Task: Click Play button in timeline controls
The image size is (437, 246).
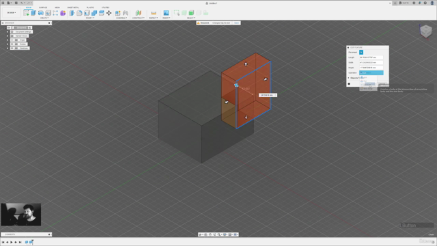Action: coord(12,243)
